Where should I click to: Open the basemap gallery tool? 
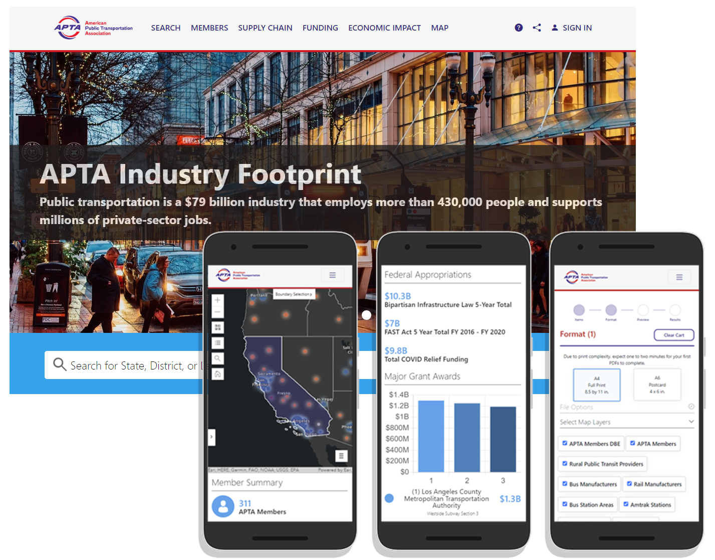click(x=217, y=327)
